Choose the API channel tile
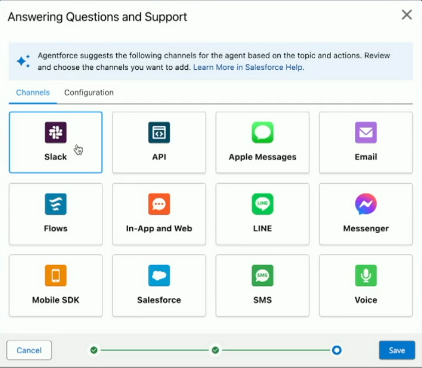 click(159, 142)
